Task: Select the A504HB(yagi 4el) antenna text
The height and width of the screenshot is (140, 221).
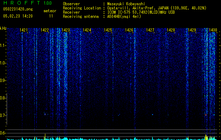Action: 124,16
